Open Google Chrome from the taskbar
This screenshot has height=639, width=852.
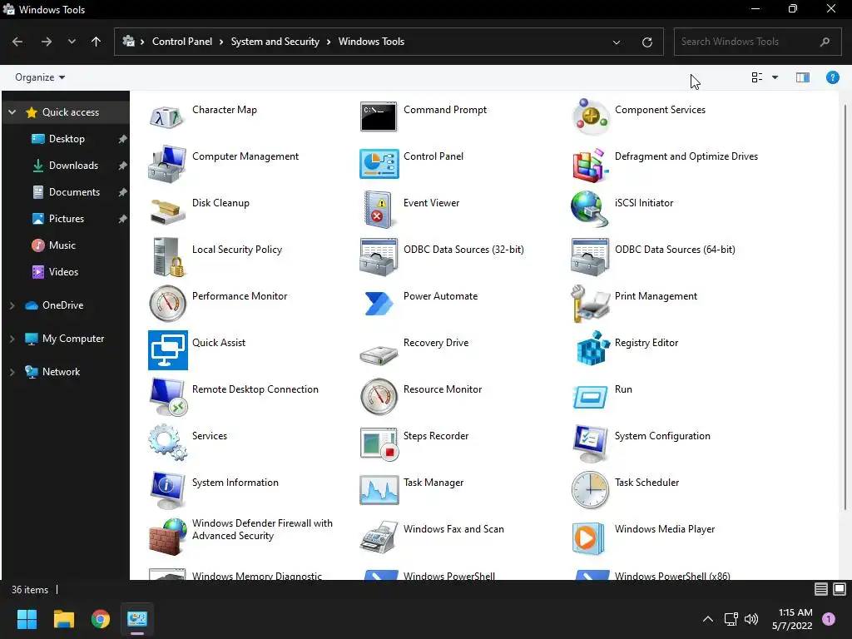[100, 619]
